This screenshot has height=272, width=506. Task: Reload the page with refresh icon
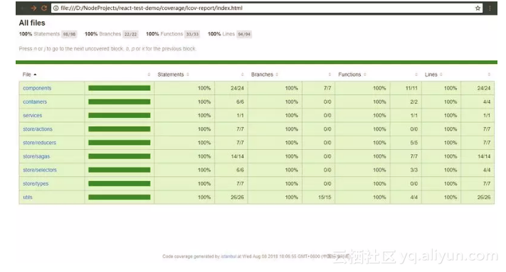(44, 8)
